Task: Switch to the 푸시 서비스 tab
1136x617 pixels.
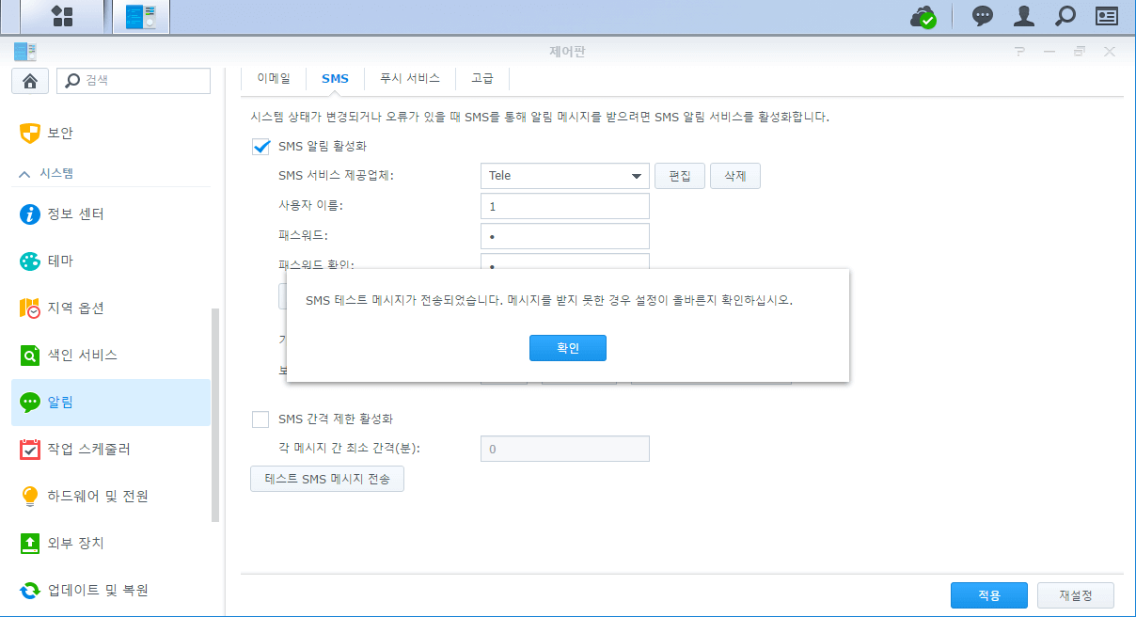Action: pyautogui.click(x=409, y=79)
